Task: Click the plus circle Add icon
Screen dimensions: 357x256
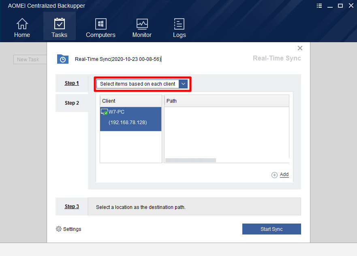Action: point(274,175)
